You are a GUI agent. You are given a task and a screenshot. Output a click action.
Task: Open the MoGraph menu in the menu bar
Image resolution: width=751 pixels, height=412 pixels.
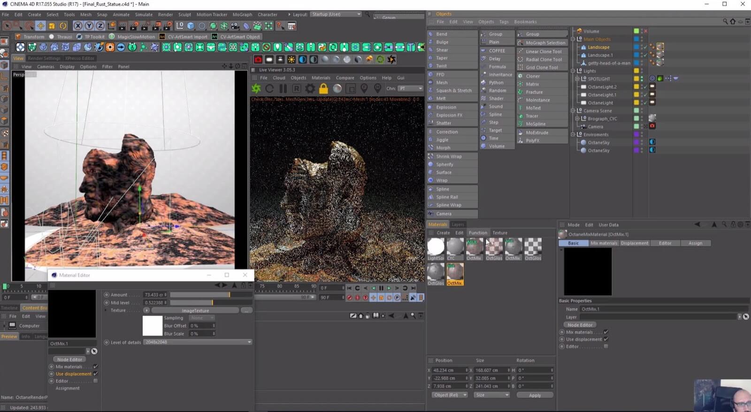point(242,15)
